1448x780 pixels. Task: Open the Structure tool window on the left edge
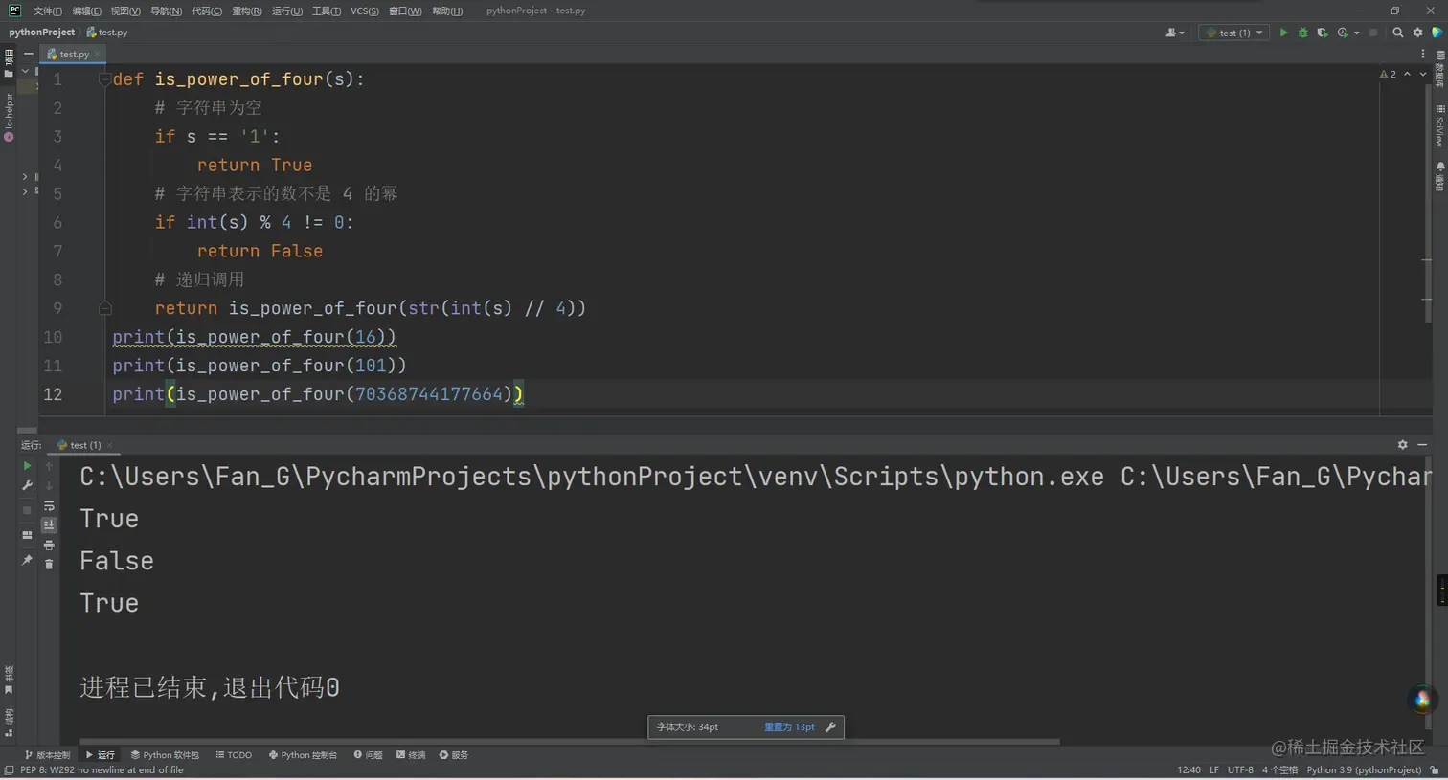[9, 723]
